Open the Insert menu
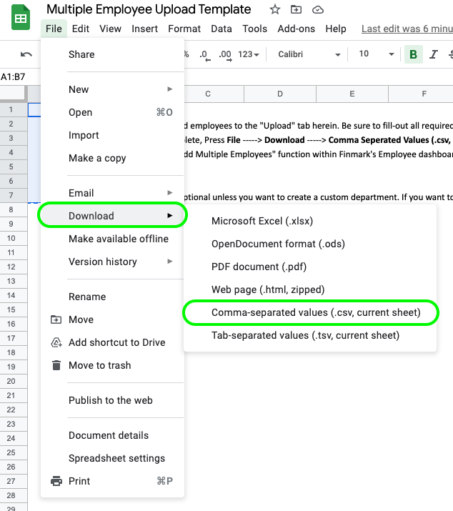The image size is (453, 511). point(145,29)
